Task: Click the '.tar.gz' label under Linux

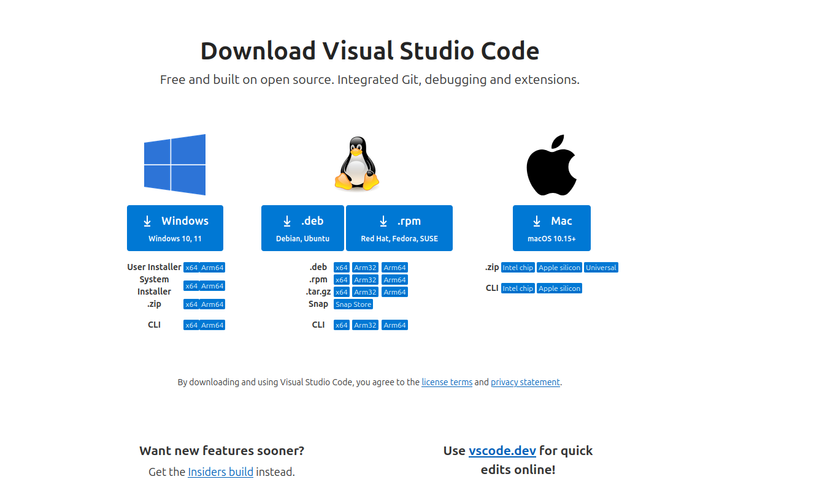Action: (318, 292)
